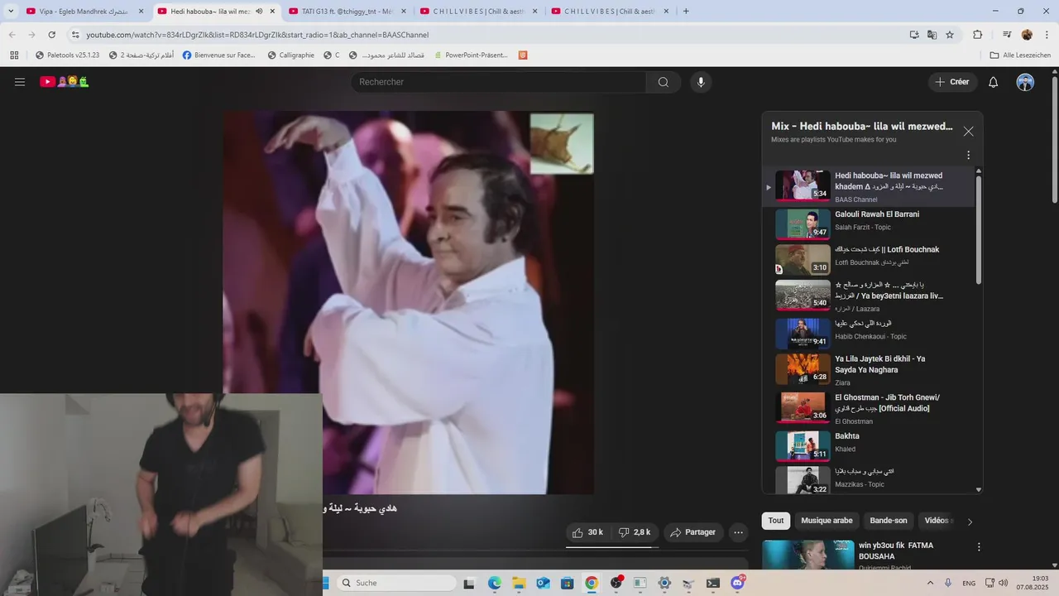Screen dimensions: 1059x596
Task: Click the Chrome address bar URL
Action: pos(257,35)
